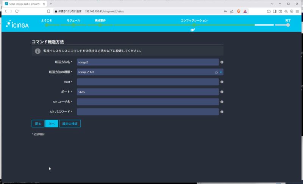Open saved passwords key icon
Image resolution: width=303 pixels, height=184 pixels.
[x=225, y=11]
